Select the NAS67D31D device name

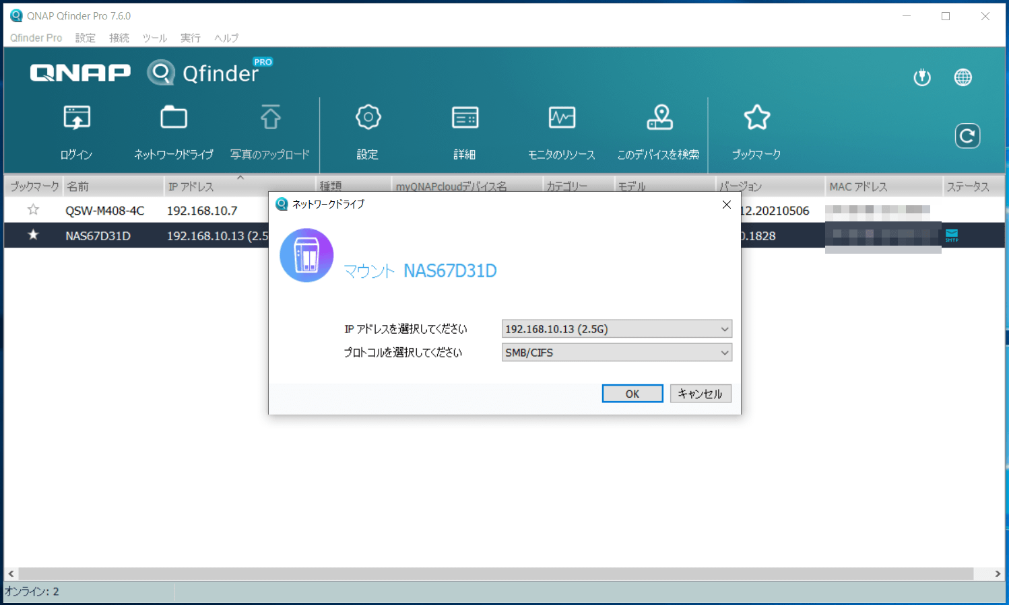click(98, 236)
